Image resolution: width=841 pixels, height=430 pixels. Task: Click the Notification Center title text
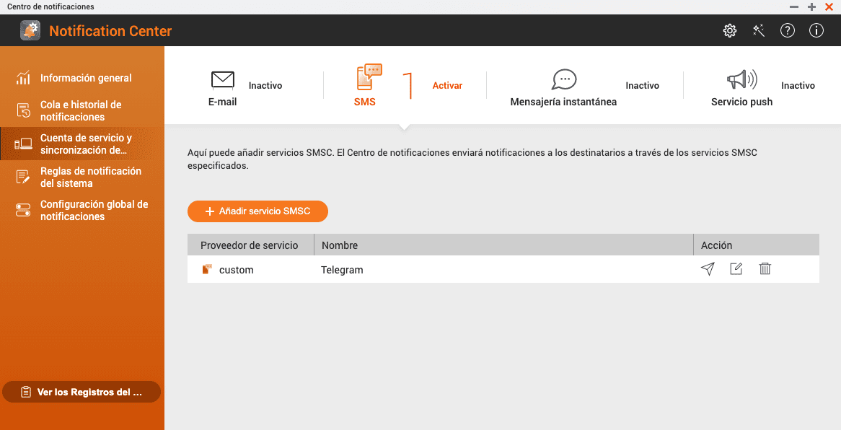pyautogui.click(x=110, y=31)
